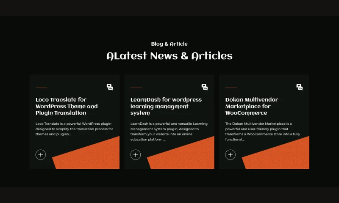The width and height of the screenshot is (339, 203).
Task: Open Loco Translate article via plus button
Action: [x=41, y=155]
